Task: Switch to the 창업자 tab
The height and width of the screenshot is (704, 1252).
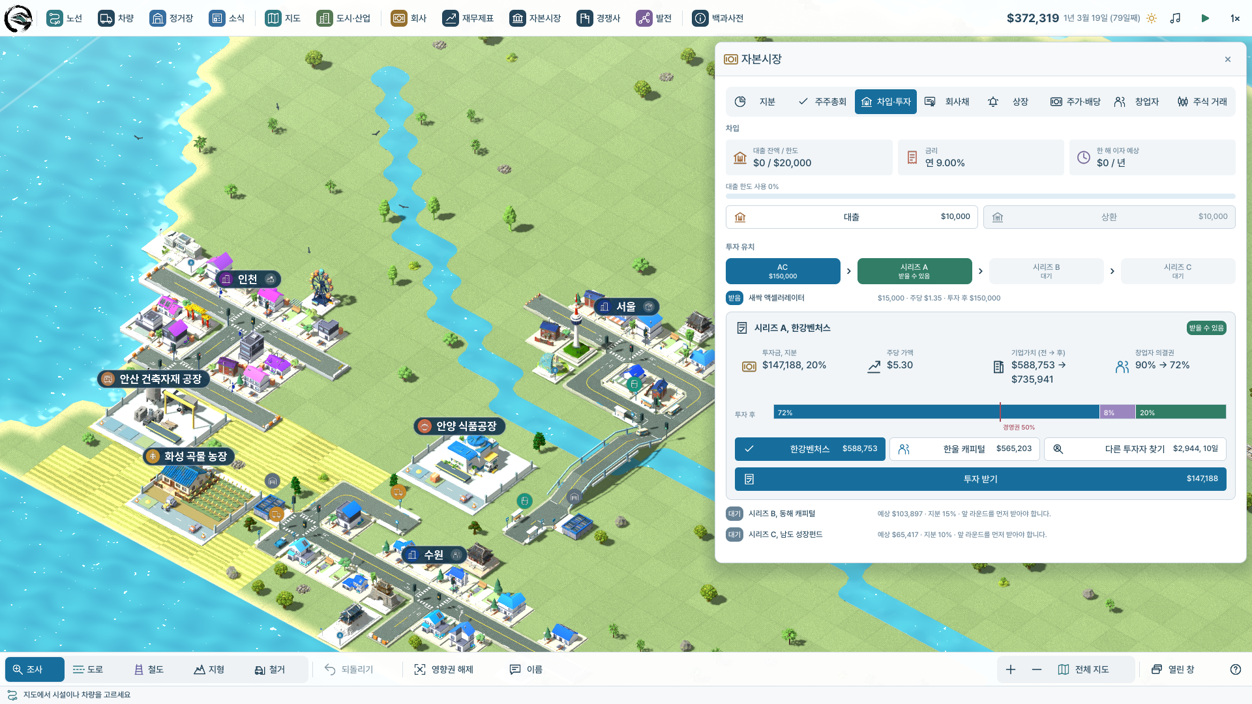Action: pos(1137,102)
